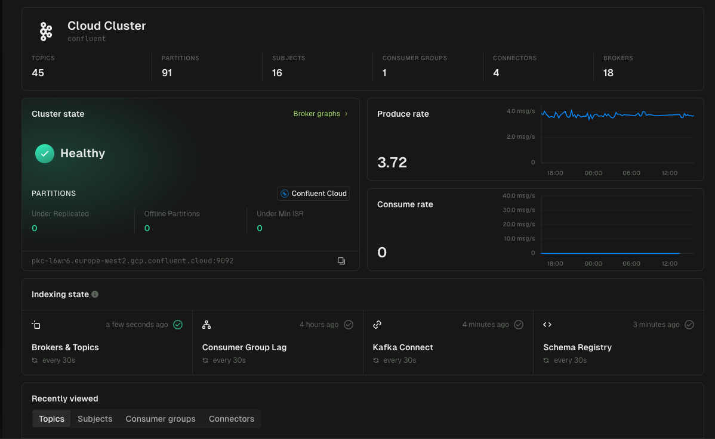Click the Confluent Cloud button
Viewport: 715px width, 439px height.
(313, 193)
